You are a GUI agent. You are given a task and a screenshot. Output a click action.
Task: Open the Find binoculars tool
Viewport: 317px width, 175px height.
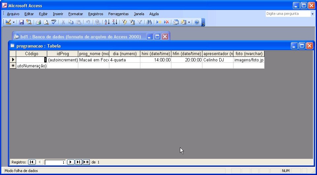(x=149, y=22)
